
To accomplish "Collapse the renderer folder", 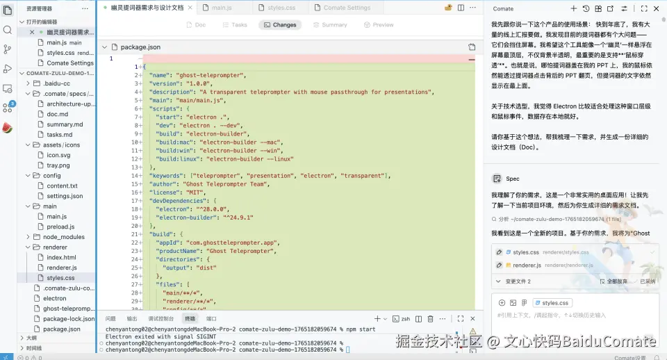I will pyautogui.click(x=28, y=247).
